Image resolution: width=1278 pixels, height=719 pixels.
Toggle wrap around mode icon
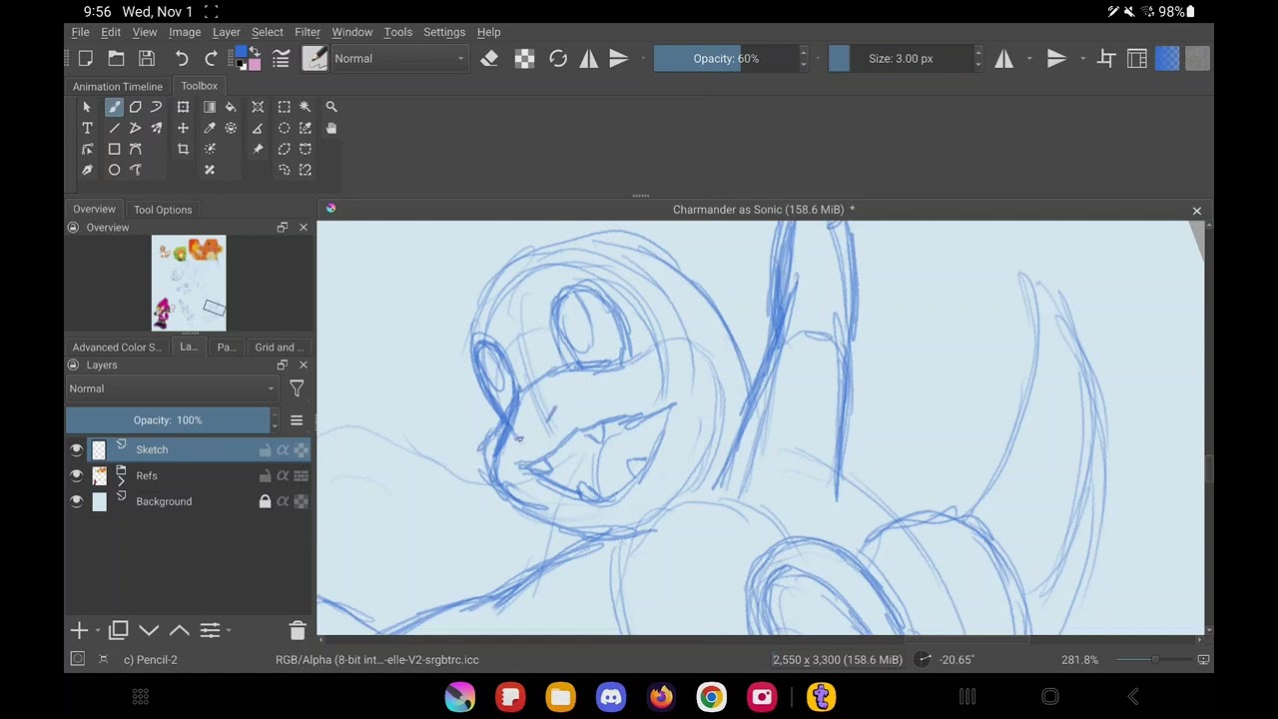[x=1106, y=59]
